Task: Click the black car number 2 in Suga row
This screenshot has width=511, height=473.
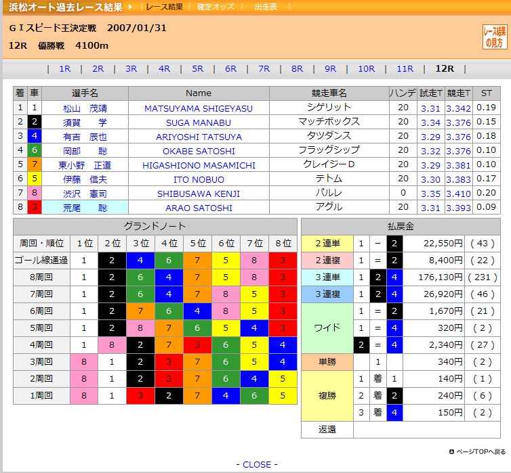Action: (x=34, y=122)
